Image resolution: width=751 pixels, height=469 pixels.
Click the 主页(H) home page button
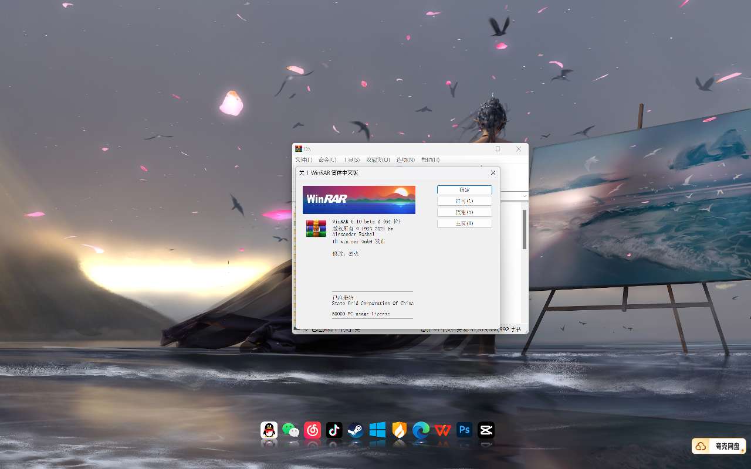(x=465, y=223)
